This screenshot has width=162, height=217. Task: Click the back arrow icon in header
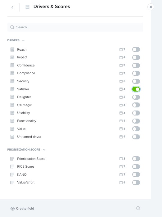point(12,7)
